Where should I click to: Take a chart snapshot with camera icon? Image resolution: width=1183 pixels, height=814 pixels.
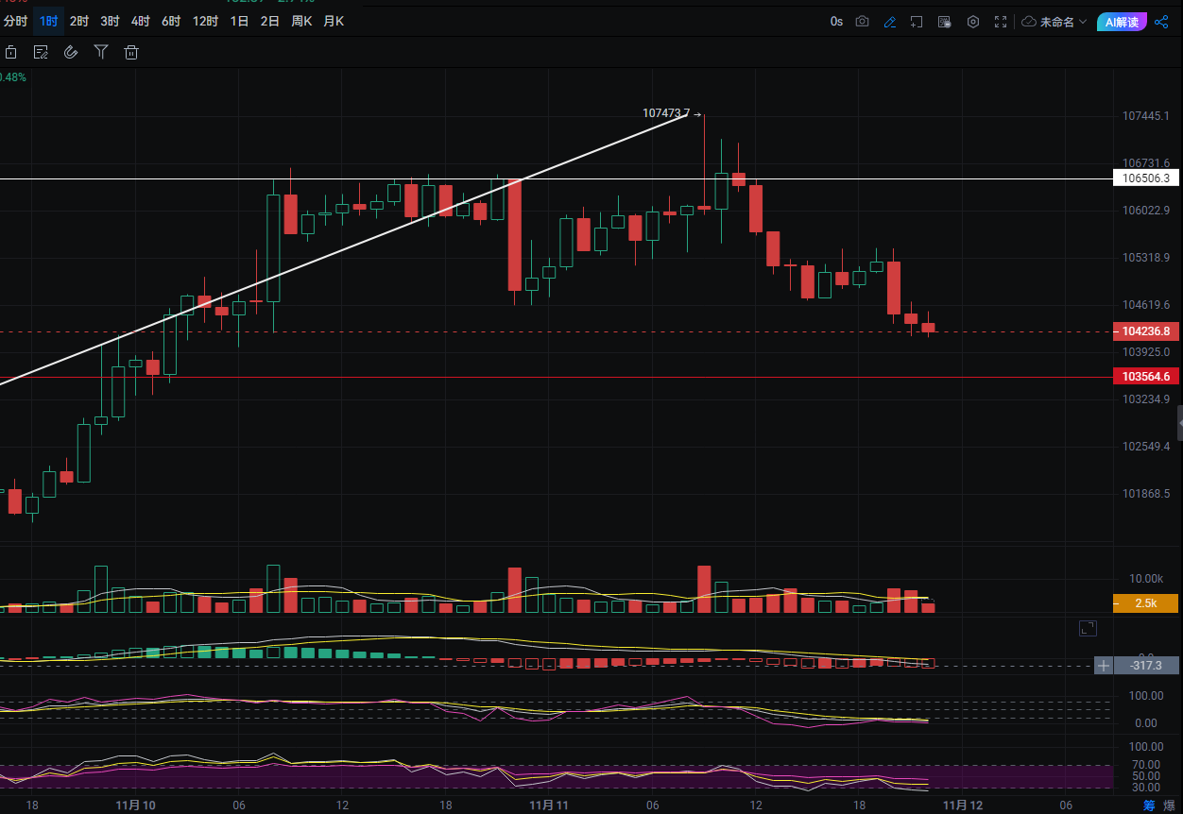click(x=862, y=22)
